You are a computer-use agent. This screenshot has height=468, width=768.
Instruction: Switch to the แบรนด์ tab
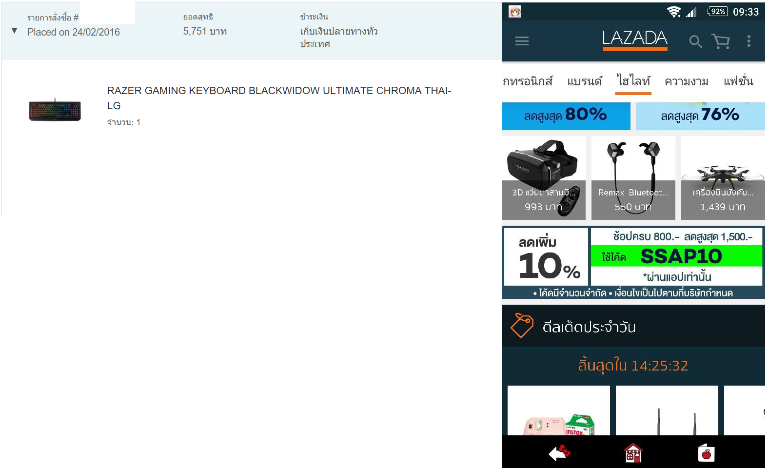pos(585,81)
